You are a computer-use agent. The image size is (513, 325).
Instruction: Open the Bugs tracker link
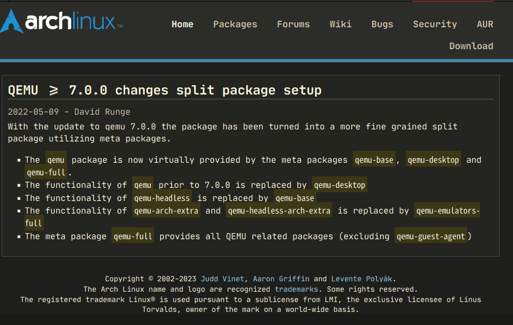tap(382, 24)
